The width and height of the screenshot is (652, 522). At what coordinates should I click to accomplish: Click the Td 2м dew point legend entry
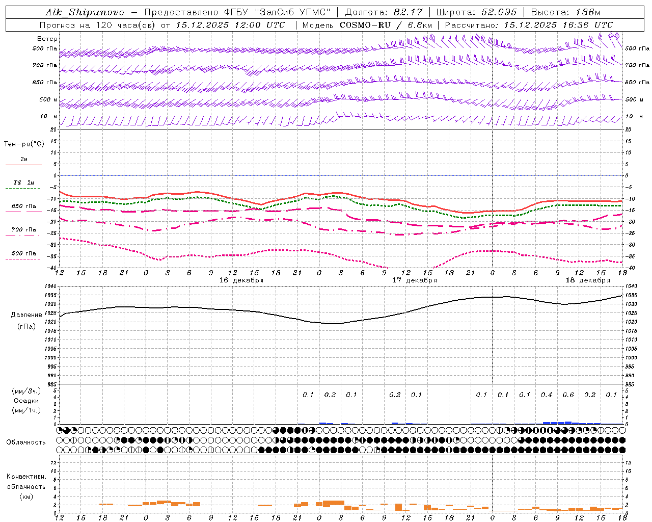tap(23, 182)
